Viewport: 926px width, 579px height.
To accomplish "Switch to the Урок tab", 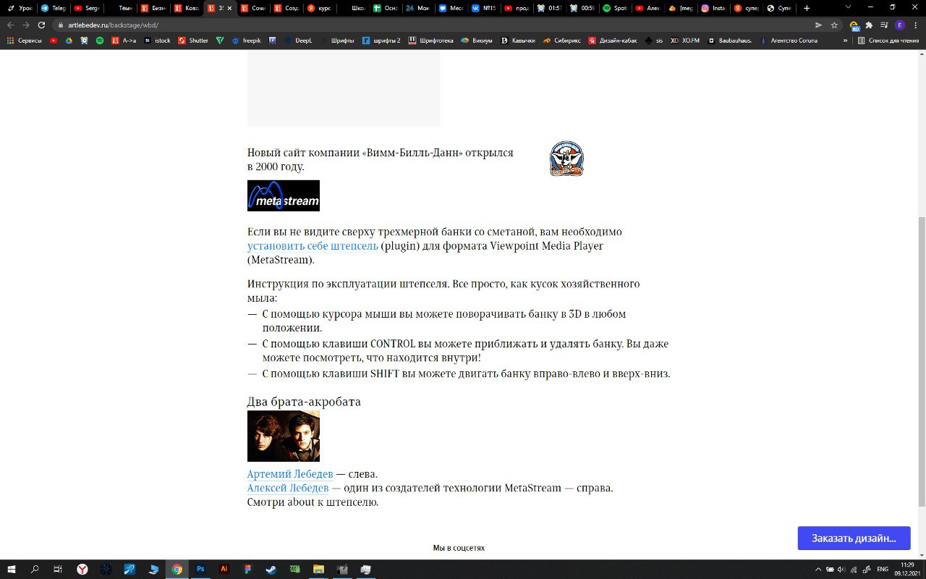I will [x=21, y=8].
